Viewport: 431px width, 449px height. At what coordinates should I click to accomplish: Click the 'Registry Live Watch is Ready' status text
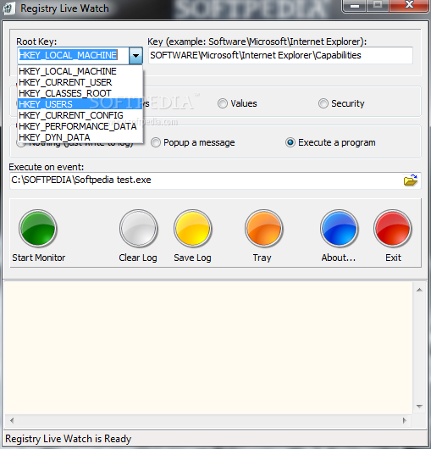coord(69,439)
